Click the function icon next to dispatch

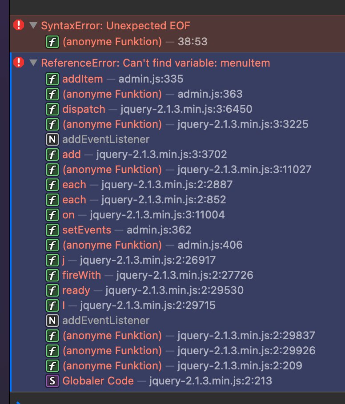pyautogui.click(x=52, y=109)
